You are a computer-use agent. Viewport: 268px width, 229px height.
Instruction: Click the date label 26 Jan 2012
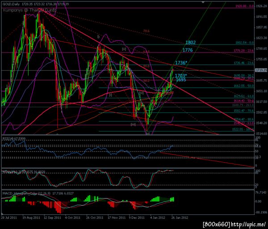(180, 218)
